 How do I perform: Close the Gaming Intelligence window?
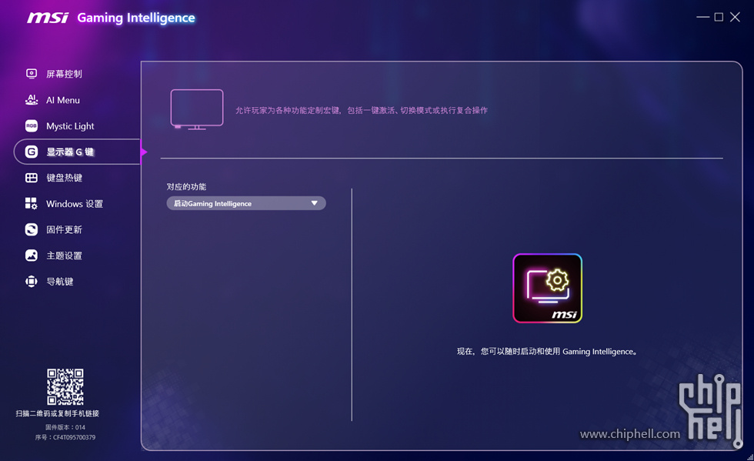[735, 17]
